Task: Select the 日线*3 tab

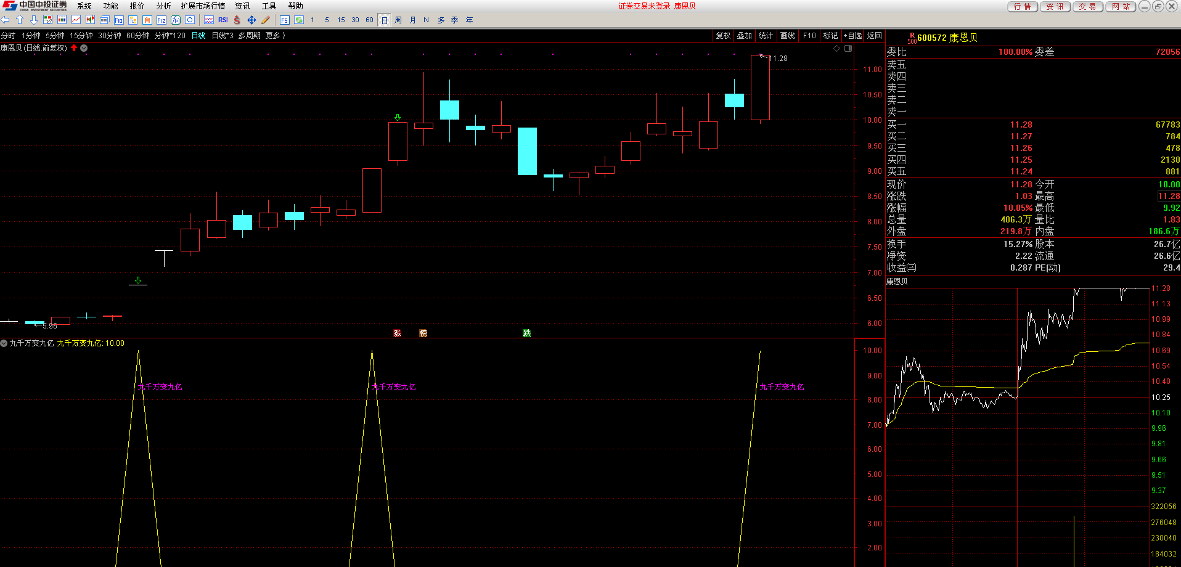Action: coord(223,36)
